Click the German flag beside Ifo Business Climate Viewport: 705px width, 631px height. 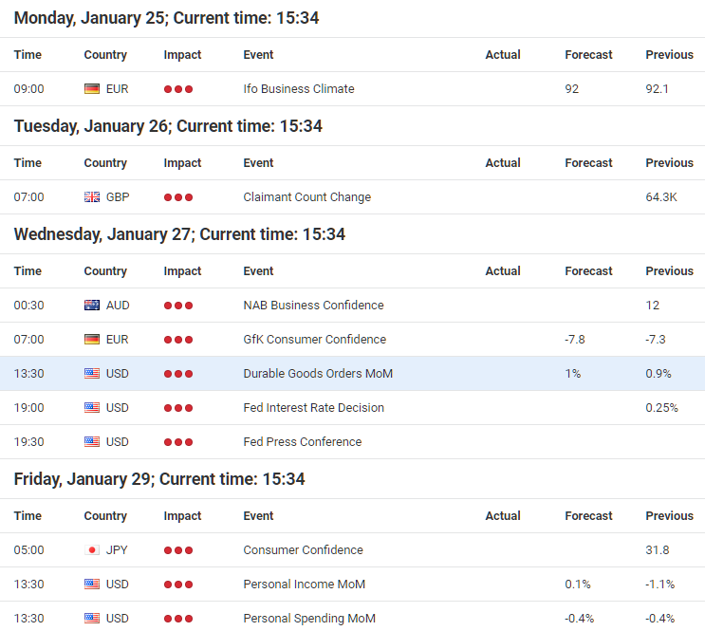pos(92,89)
